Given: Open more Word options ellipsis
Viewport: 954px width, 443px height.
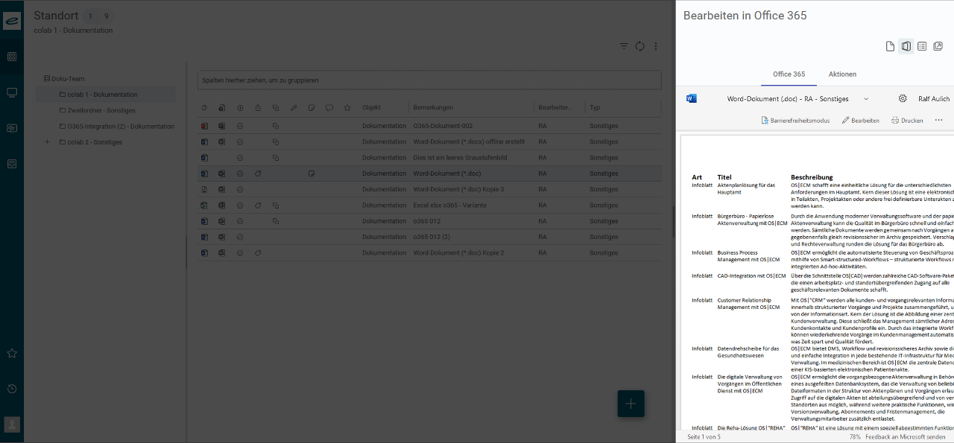Looking at the screenshot, I should (938, 120).
